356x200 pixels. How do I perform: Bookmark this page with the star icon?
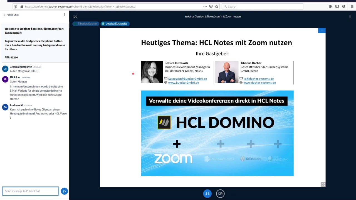point(217,6)
